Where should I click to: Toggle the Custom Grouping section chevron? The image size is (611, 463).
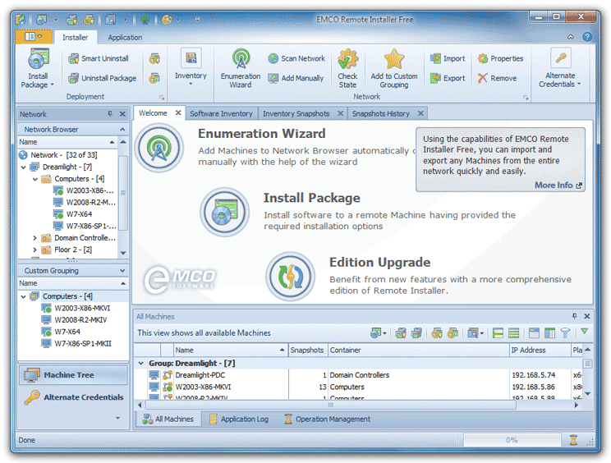[x=122, y=271]
